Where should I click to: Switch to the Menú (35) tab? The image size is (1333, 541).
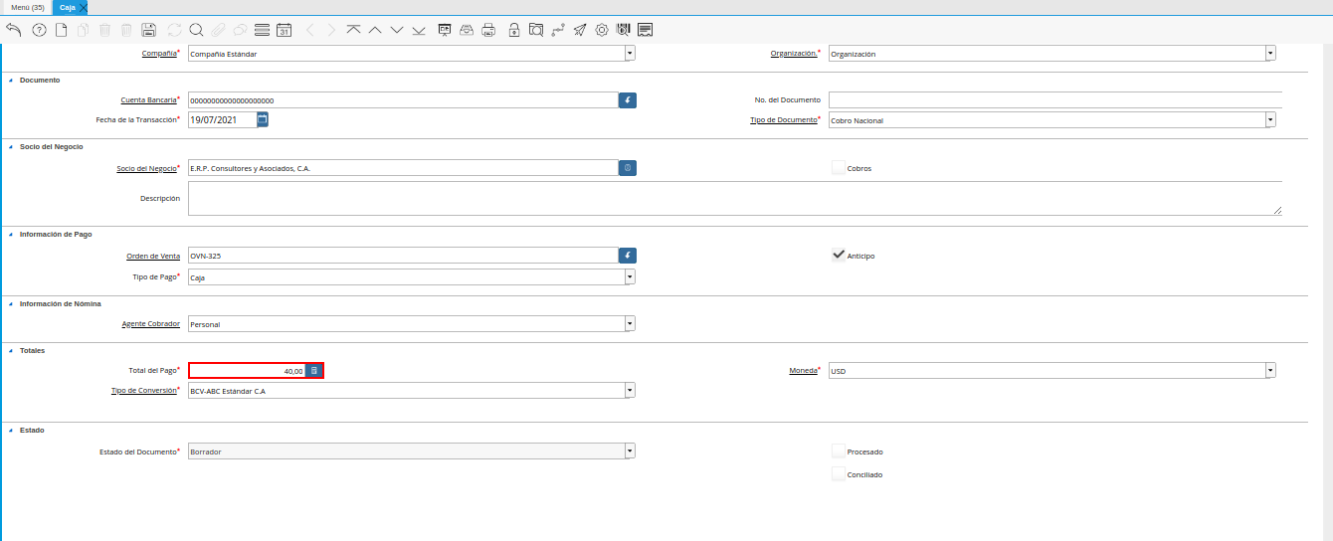[x=27, y=7]
